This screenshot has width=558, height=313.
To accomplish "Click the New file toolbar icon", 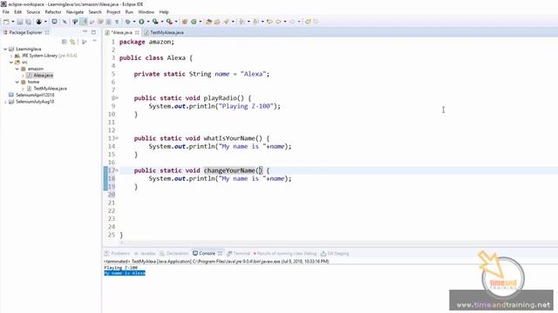I will (6, 22).
